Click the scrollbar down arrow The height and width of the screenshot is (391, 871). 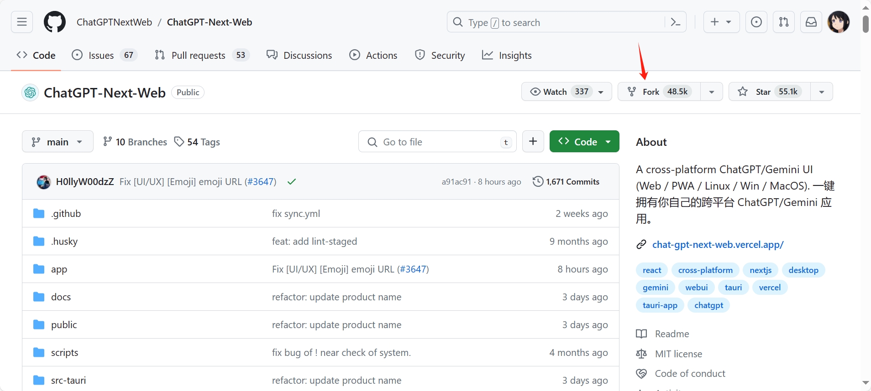click(866, 383)
